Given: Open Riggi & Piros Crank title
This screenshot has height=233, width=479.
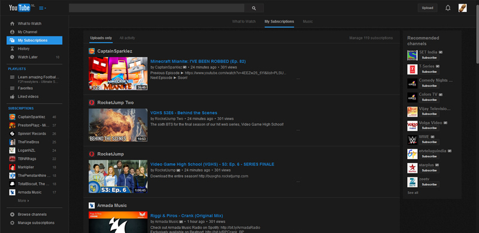Looking at the screenshot, I should (186, 216).
